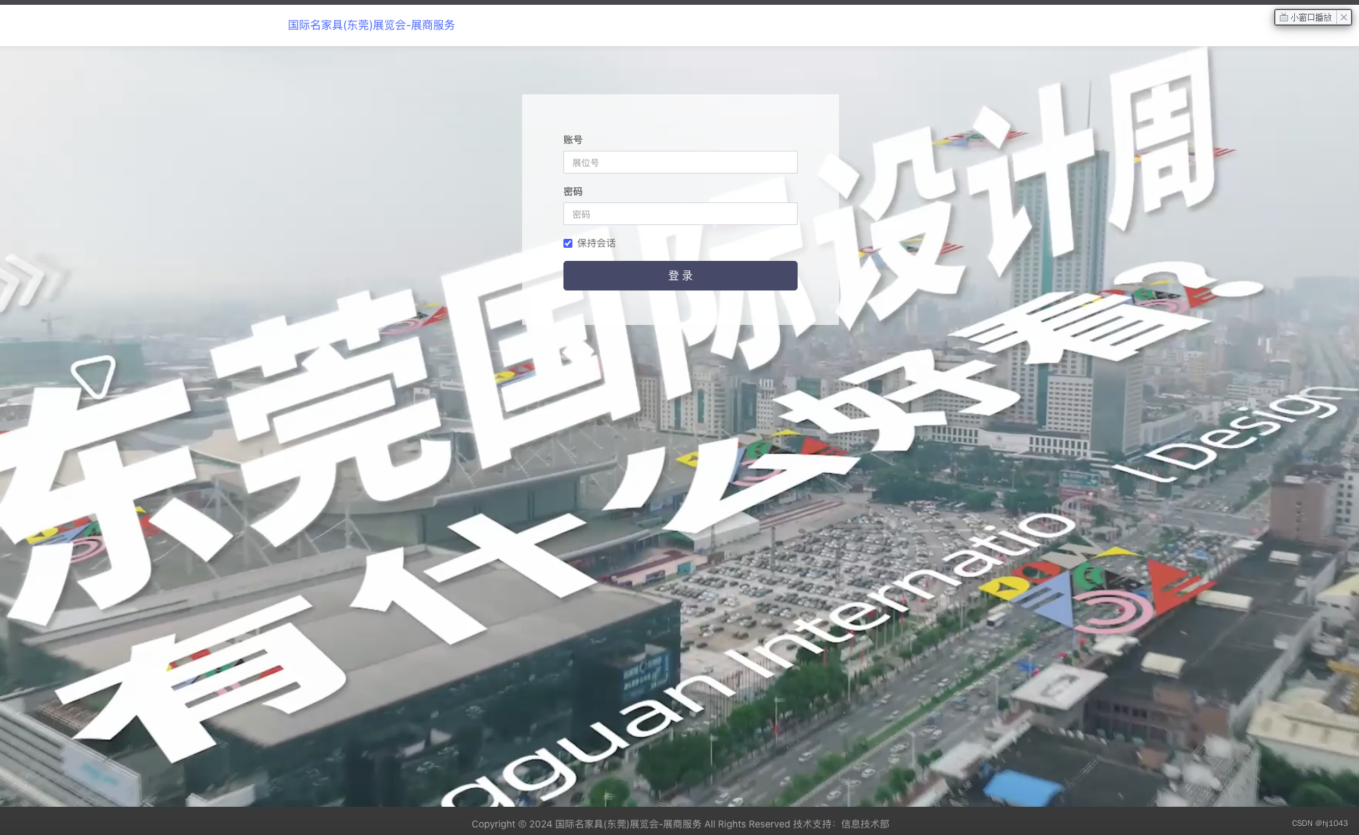Open the 国际名家具(东莞)展览会-展商服务 header link
The width and height of the screenshot is (1359, 835).
371,25
